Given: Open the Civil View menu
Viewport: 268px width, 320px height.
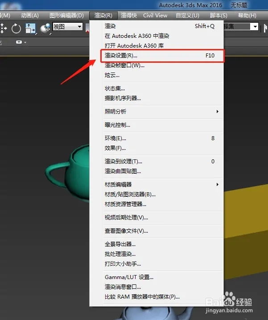Looking at the screenshot, I should [x=155, y=16].
